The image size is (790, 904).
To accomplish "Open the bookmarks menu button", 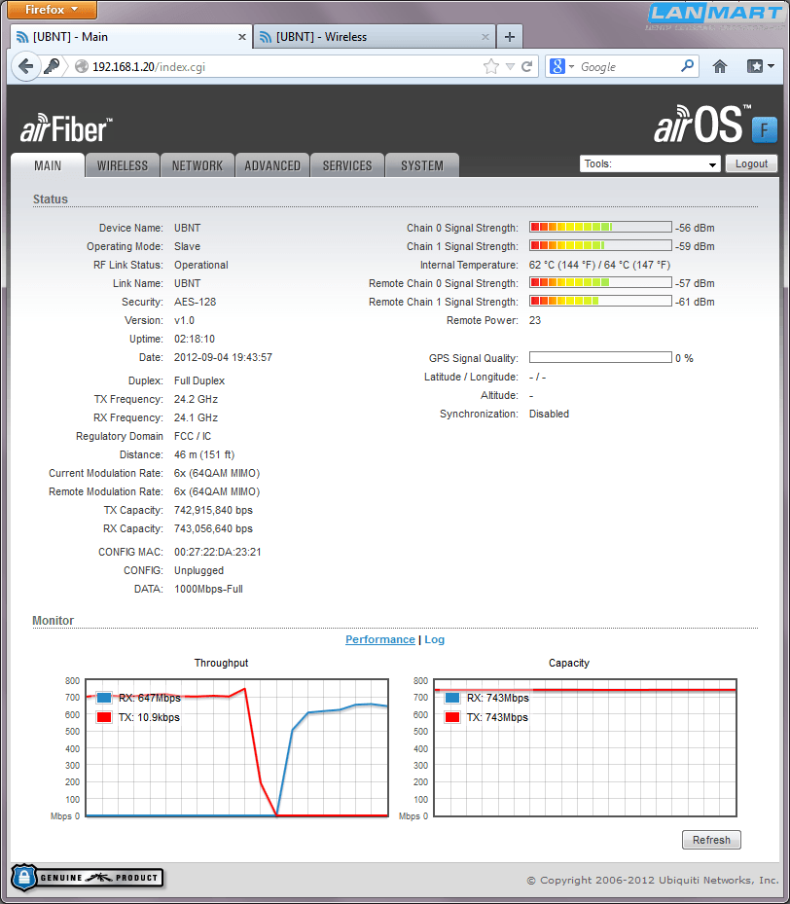I will pyautogui.click(x=760, y=66).
